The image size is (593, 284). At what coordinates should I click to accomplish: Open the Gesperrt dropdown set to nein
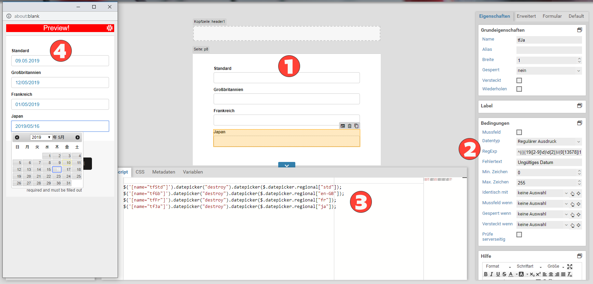(x=549, y=71)
